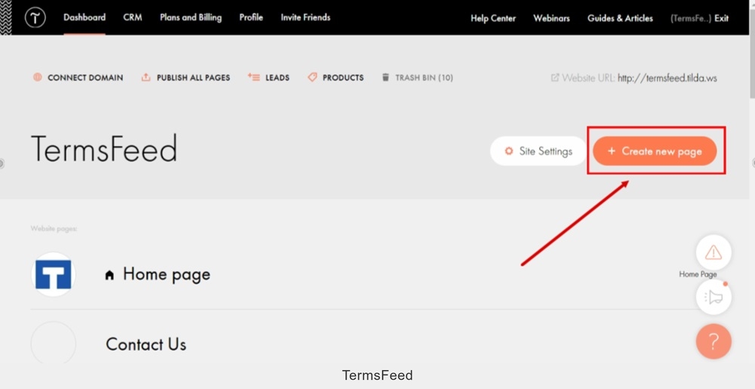This screenshot has height=389, width=755.
Task: Click the Site Settings gear icon
Action: coord(508,151)
